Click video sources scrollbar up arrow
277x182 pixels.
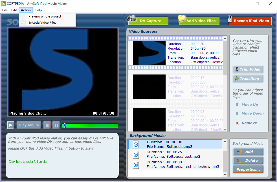(225, 39)
